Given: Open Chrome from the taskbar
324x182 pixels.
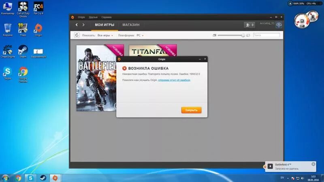Looking at the screenshot, I should tap(18, 178).
